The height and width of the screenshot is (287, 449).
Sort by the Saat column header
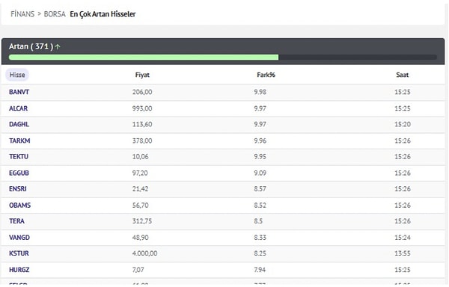pyautogui.click(x=403, y=75)
